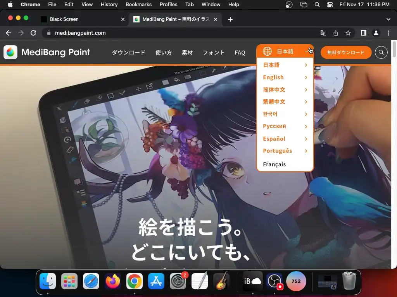397x297 pixels.
Task: Open Chrome's three-dot menu
Action: click(x=388, y=33)
